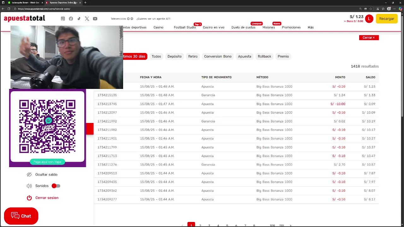Click the TIPO DE MOVIMIENTO column header

coord(217,77)
